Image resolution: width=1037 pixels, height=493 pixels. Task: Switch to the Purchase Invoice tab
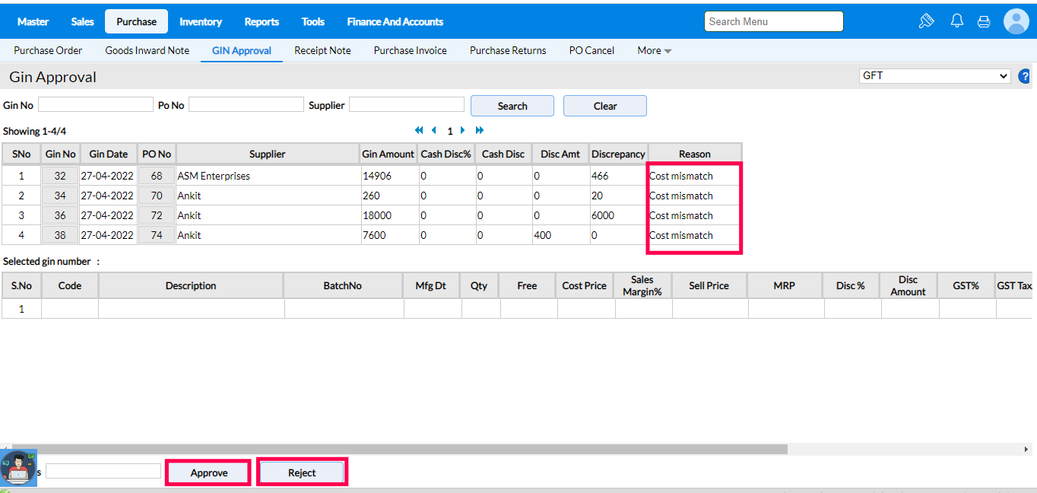coord(410,50)
